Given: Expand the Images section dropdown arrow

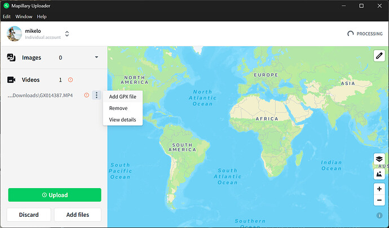Looking at the screenshot, I should [x=96, y=57].
